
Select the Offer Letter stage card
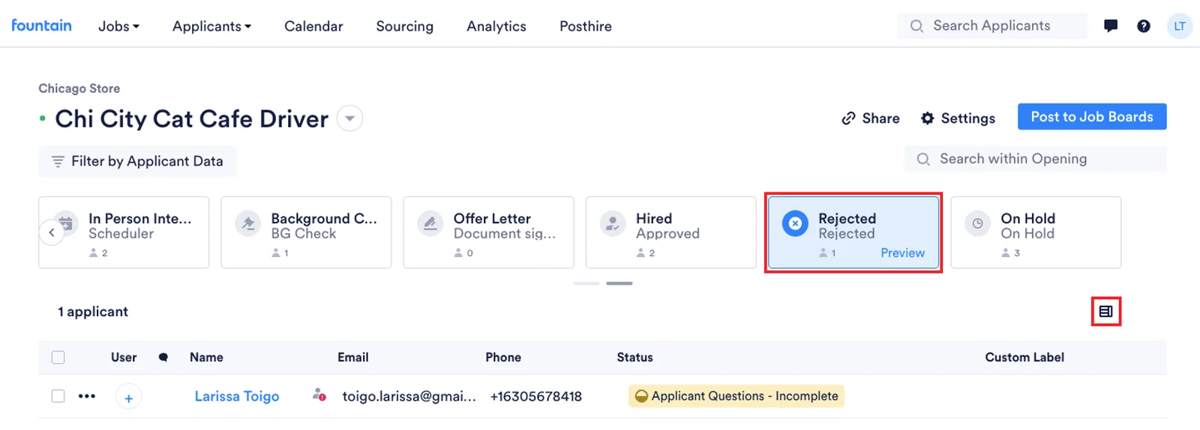coord(488,232)
